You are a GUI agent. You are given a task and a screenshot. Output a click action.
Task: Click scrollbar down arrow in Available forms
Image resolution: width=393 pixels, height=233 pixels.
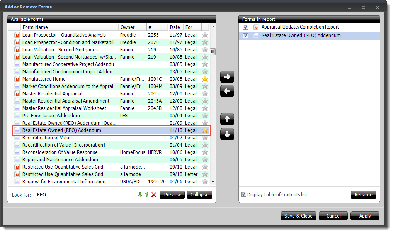213,182
